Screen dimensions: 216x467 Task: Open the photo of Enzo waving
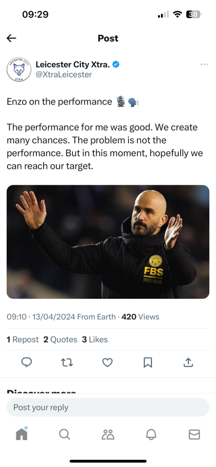[108, 242]
